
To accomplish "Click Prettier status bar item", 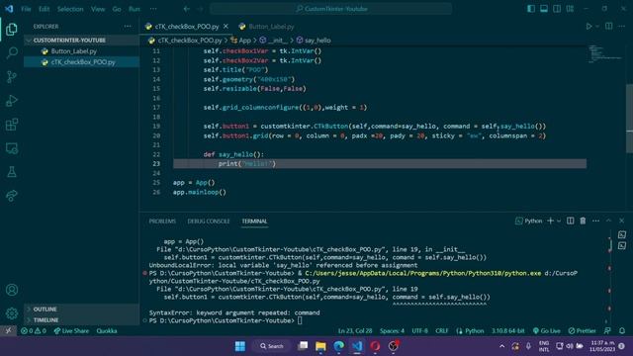I will (582, 331).
